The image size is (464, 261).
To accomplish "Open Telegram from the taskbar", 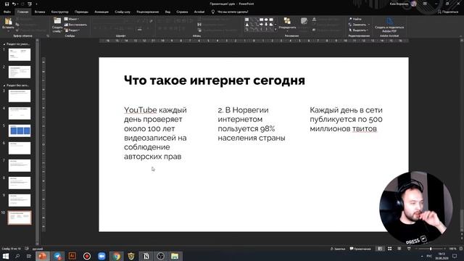I will pyautogui.click(x=58, y=256).
